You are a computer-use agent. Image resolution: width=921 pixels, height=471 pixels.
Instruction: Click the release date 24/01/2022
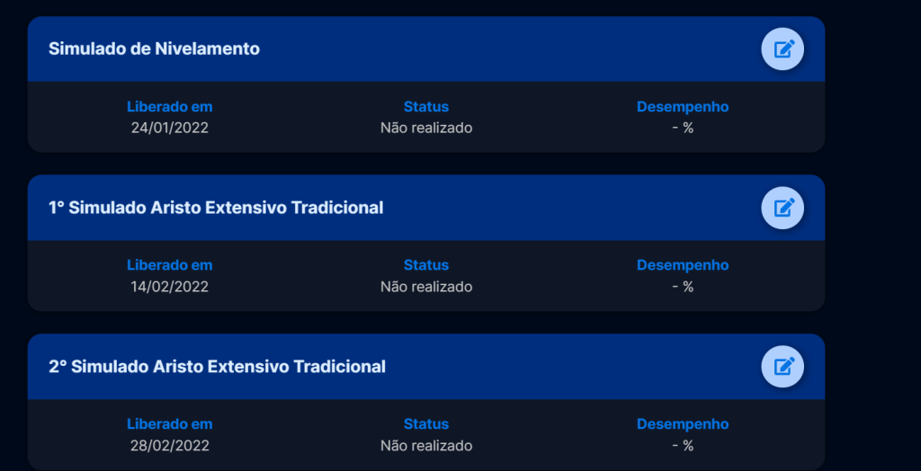click(x=169, y=128)
